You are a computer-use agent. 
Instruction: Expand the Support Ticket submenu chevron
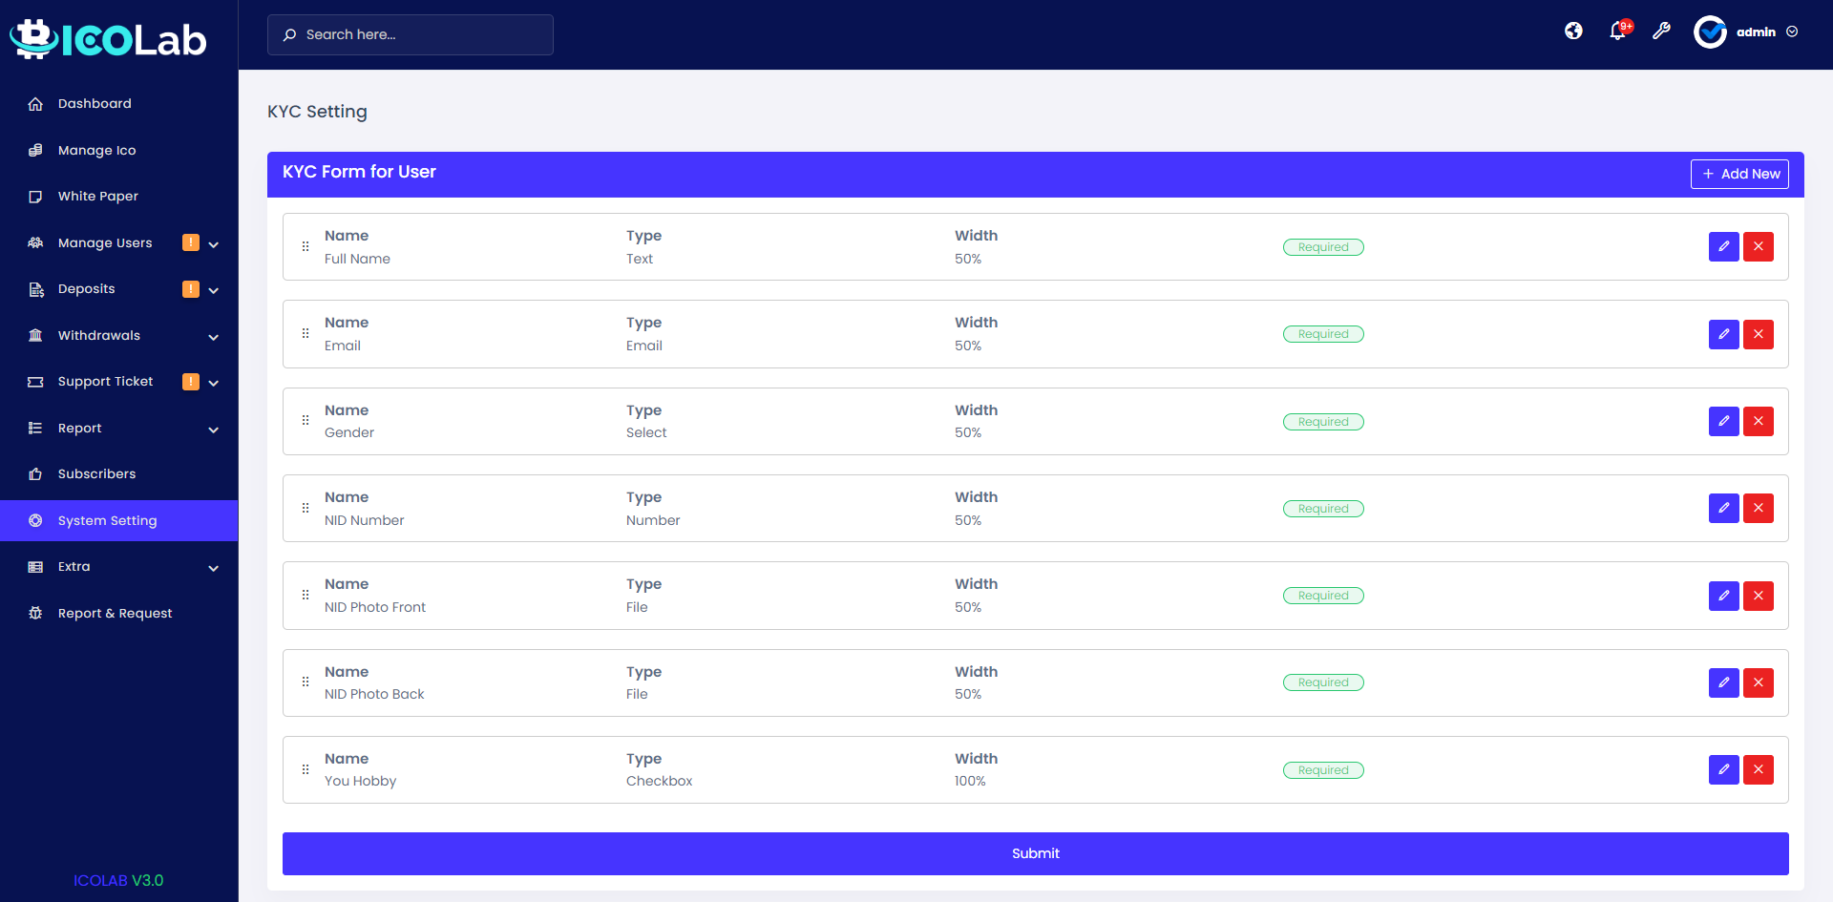point(214,383)
